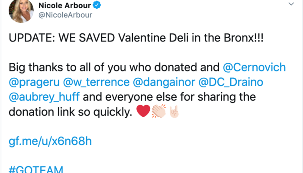The image size is (303, 173).
Task: Click the #GOTEAM hashtag
Action: 37,169
